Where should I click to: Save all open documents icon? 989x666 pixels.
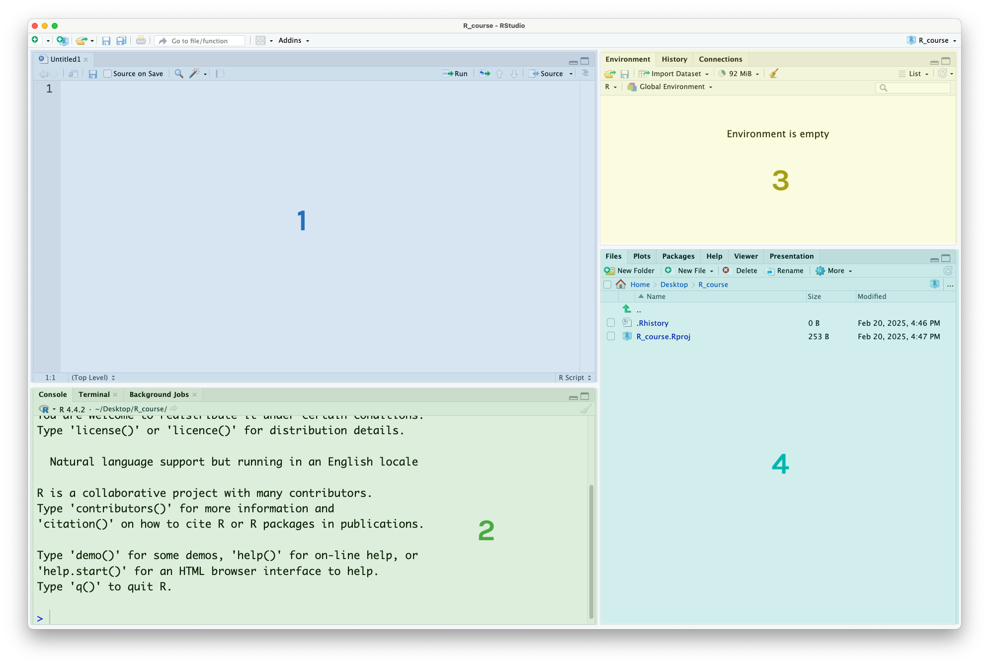tap(121, 41)
